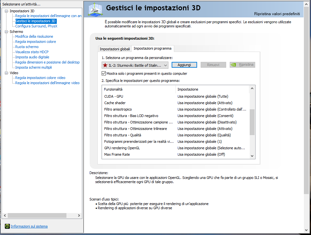
Task: Click Filtro anisotropico value 'Controllato dall'...'
Action: click(212, 109)
